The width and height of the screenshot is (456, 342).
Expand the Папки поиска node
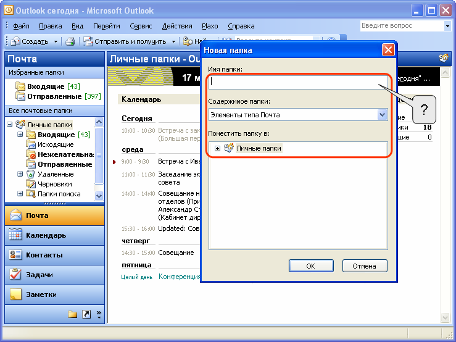[x=20, y=194]
